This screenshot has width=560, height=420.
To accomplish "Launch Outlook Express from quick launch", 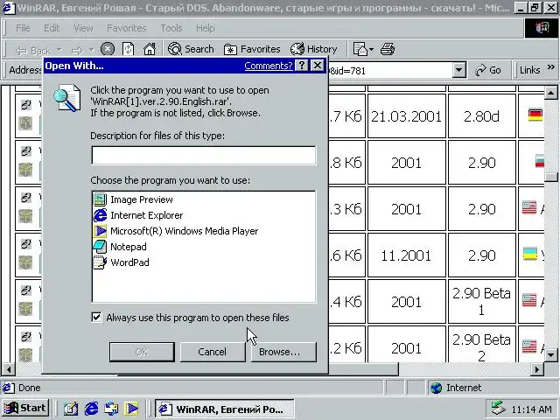I will coord(112,409).
